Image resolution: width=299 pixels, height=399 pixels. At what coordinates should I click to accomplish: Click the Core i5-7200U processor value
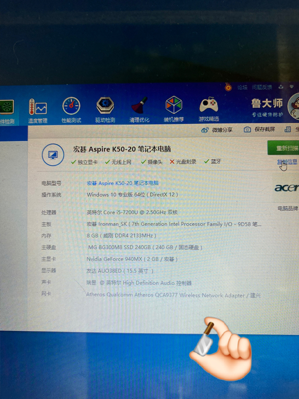point(132,212)
